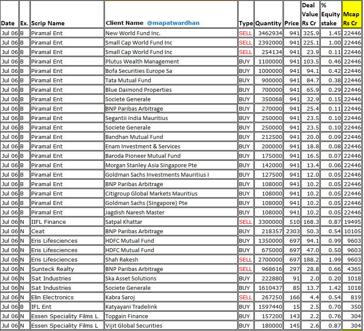Viewport: 364px width, 331px height.
Task: Click the New World Fund Inc. cell
Action: click(x=171, y=33)
